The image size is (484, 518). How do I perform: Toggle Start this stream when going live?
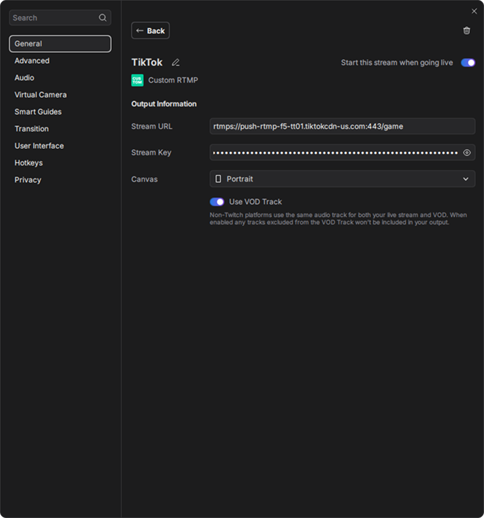point(468,63)
